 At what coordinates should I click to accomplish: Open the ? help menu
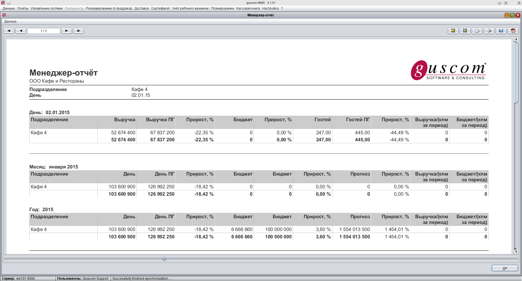[282, 8]
